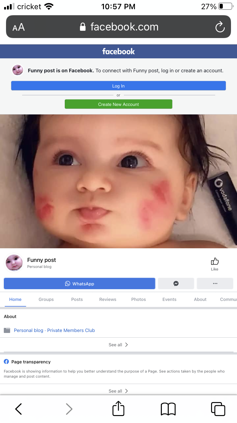Viewport: 237px width, 423px height.
Task: Open the AA text size menu
Action: point(19,27)
